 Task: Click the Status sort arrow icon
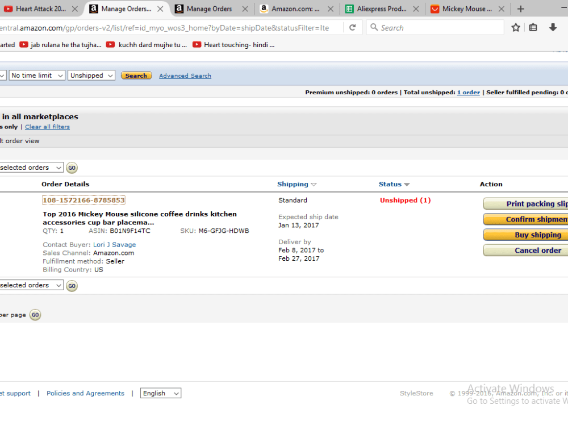point(407,185)
